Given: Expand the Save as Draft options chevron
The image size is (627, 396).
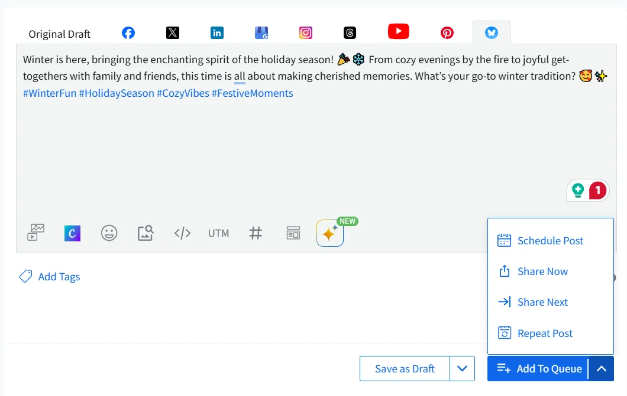Looking at the screenshot, I should (463, 368).
